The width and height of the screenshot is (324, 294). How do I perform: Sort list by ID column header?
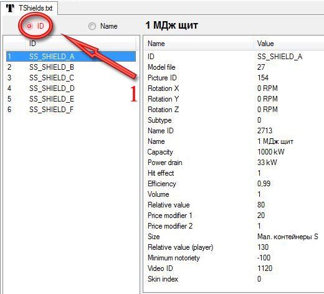tap(80, 44)
